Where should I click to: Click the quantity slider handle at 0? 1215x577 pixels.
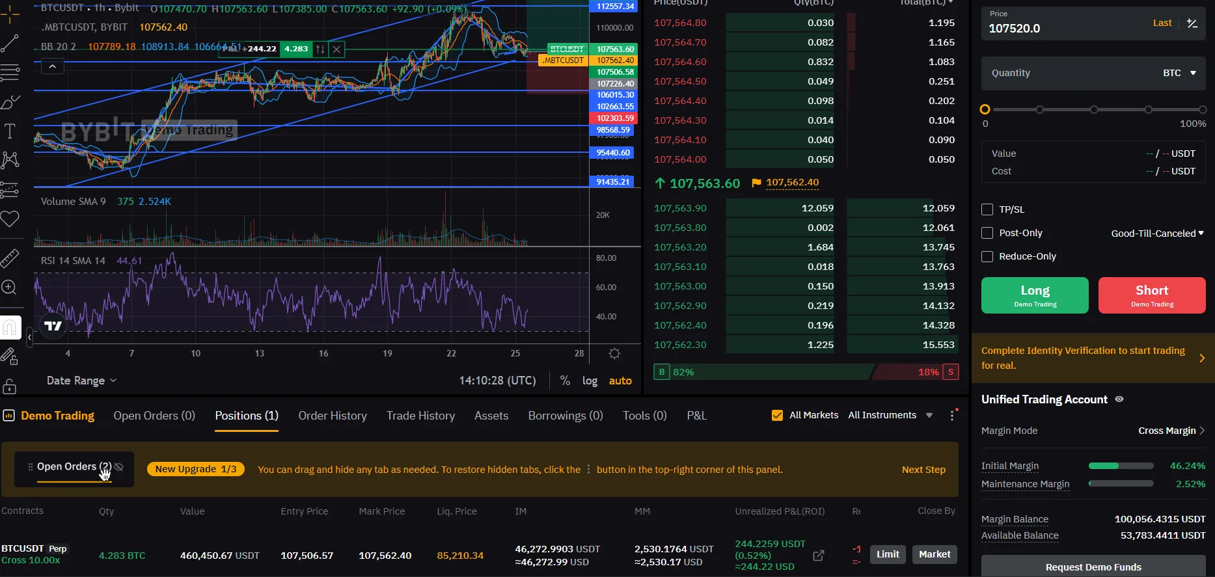point(985,109)
